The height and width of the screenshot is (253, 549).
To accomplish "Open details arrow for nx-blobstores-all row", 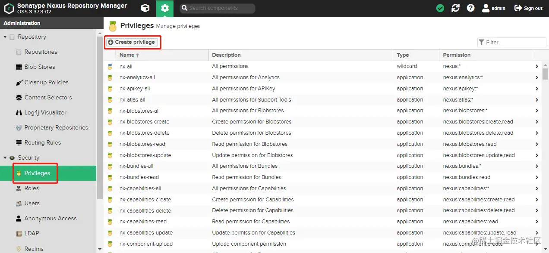I will coord(537,111).
